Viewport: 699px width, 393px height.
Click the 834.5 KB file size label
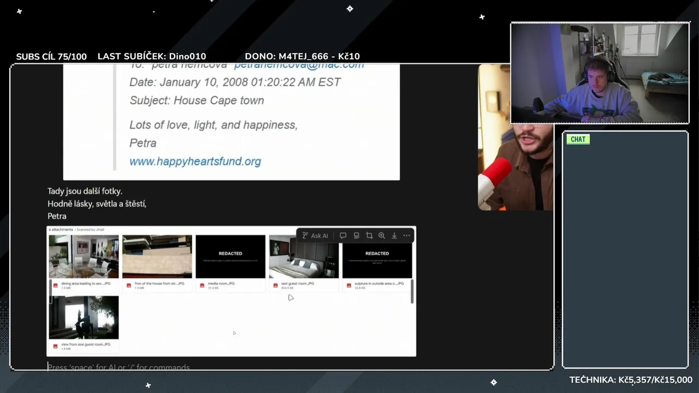click(287, 288)
